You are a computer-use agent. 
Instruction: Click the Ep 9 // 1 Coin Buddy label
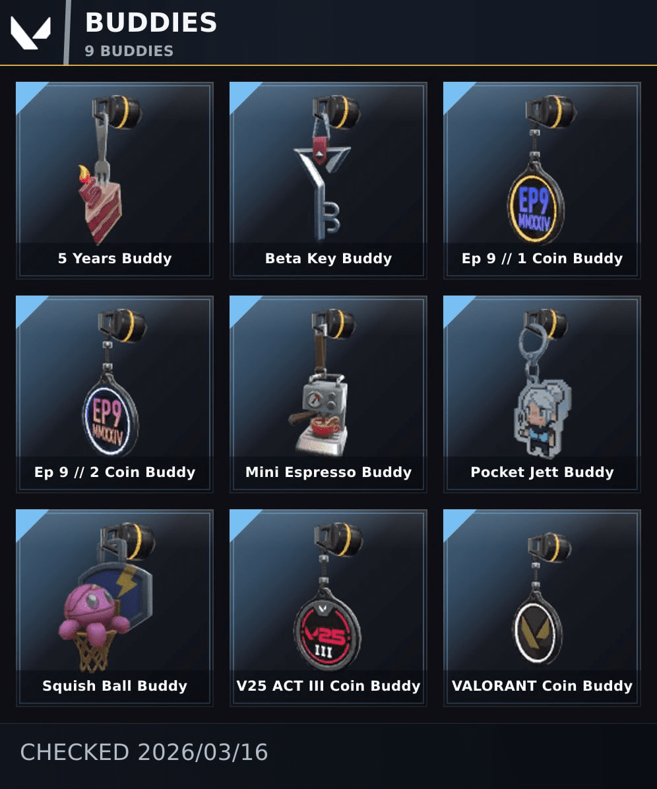tap(542, 258)
